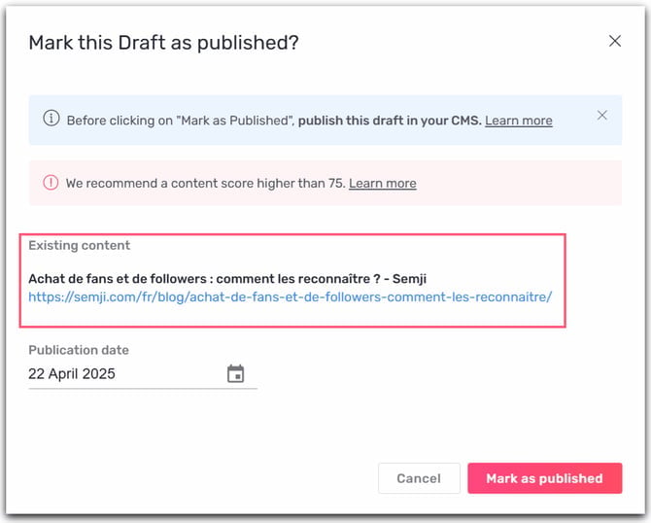Open Learn more about content score
Viewport: 651px width, 523px height.
(x=383, y=183)
